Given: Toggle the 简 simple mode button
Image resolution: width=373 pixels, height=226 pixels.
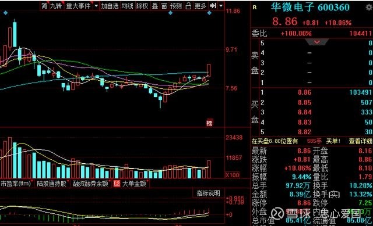Looking at the screenshot, I should coord(44,6).
